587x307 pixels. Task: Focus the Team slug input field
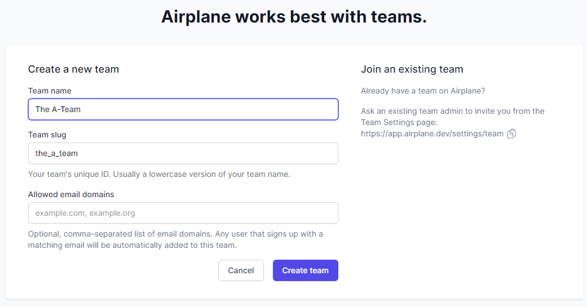click(x=183, y=153)
